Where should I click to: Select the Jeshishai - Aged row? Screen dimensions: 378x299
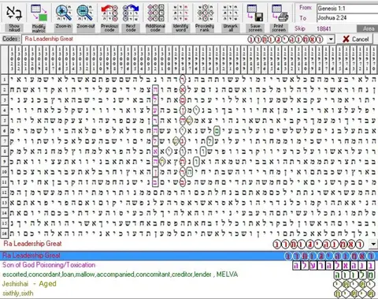(189, 284)
